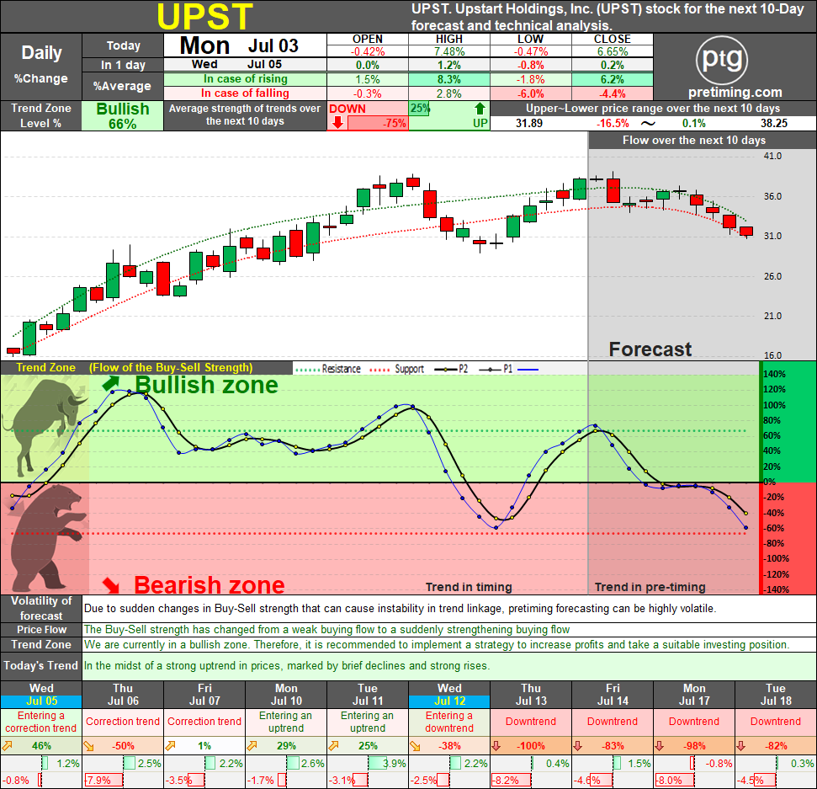Click the arrow next to -38% on Jul 12
This screenshot has height=789, width=817.
point(416,746)
